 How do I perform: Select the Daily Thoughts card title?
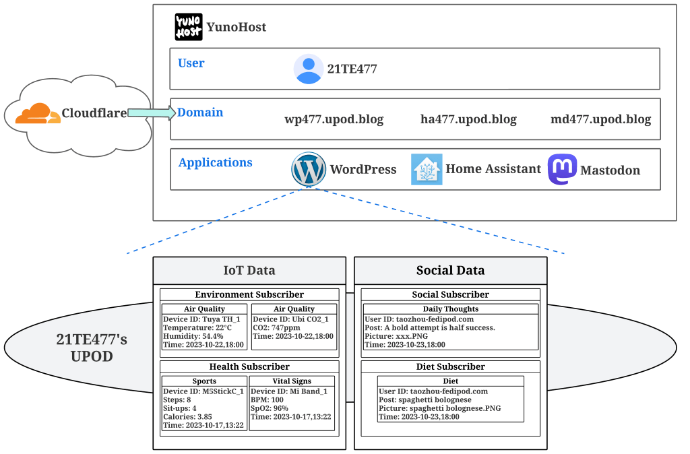(x=450, y=309)
